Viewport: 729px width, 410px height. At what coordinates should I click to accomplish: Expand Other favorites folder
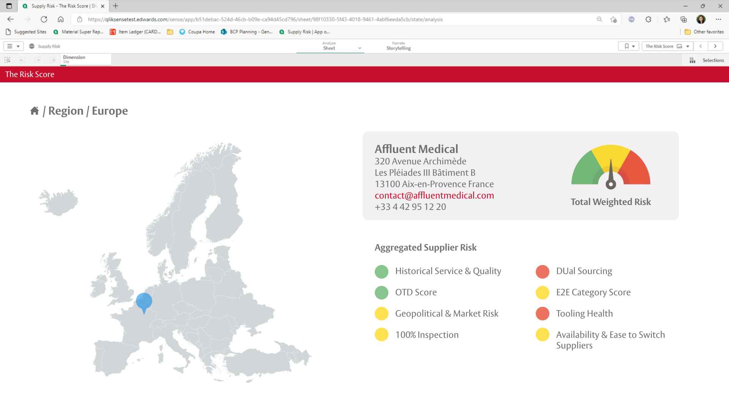704,32
